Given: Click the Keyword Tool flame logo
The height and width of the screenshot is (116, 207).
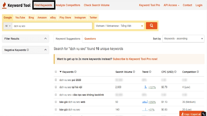Looking at the screenshot, I should click(x=4, y=5).
